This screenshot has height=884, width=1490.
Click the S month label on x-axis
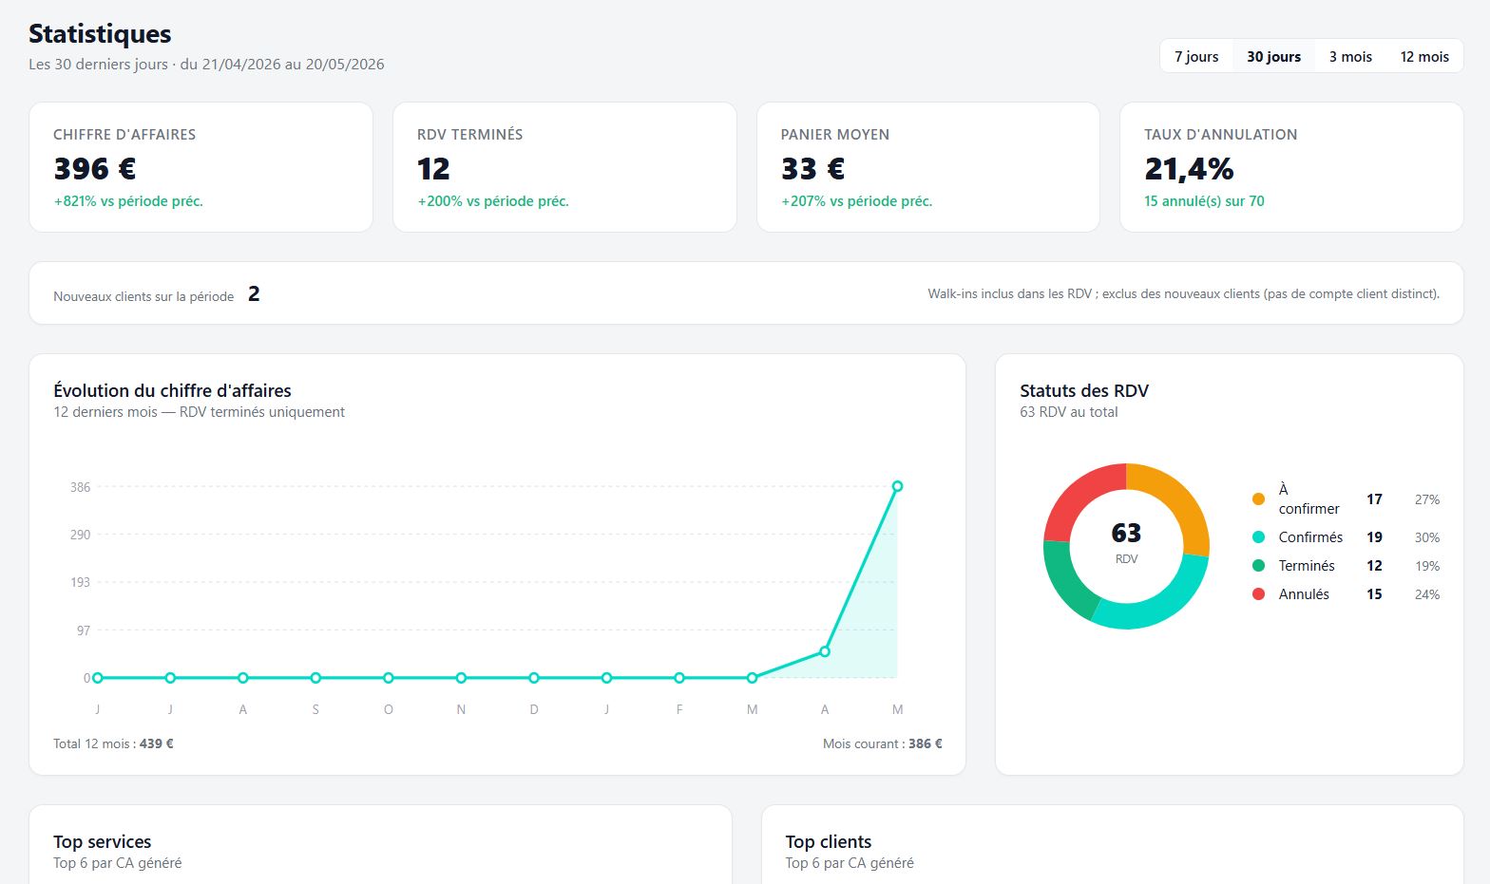[315, 709]
